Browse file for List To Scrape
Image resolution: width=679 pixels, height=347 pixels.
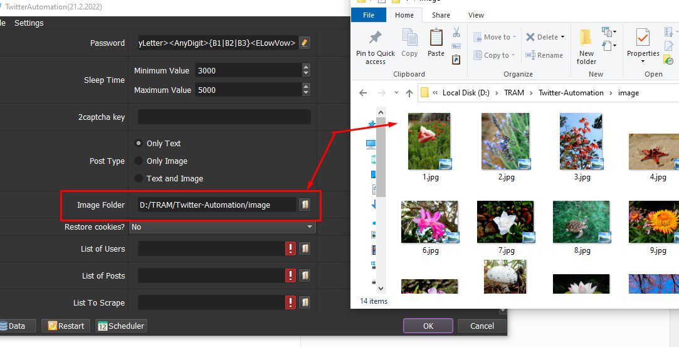tap(305, 302)
